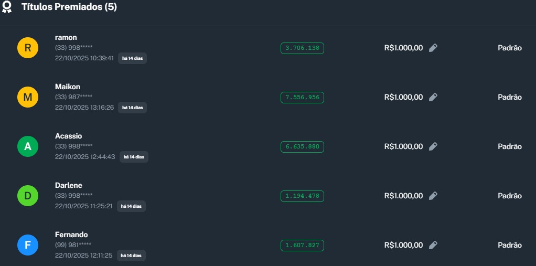
Task: Edit prize value for ramon
Action: [x=433, y=48]
